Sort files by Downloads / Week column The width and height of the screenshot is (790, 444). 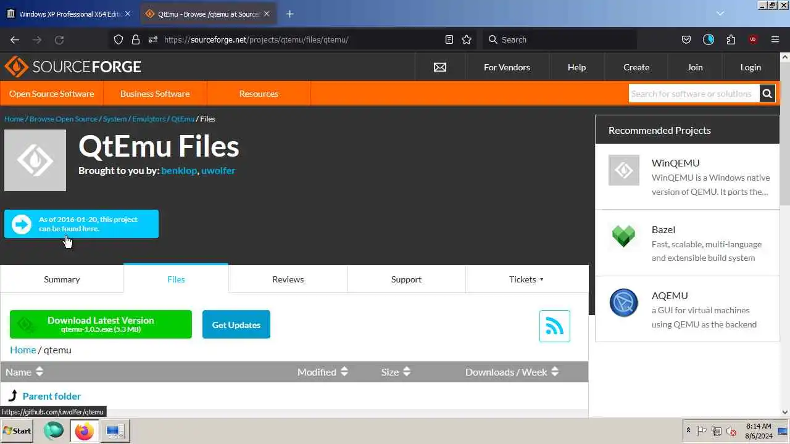(512, 372)
